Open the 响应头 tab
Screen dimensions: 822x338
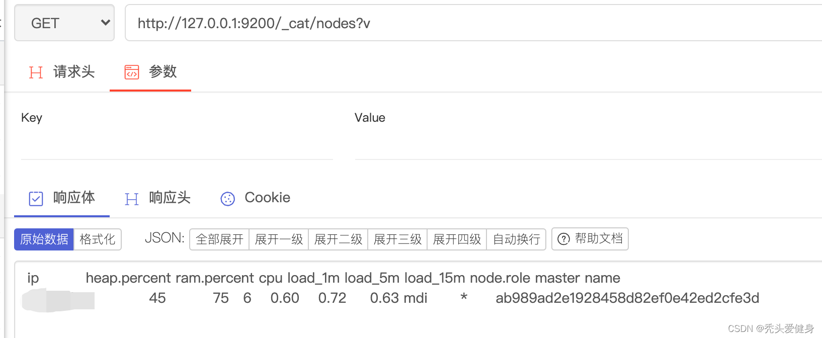click(170, 198)
